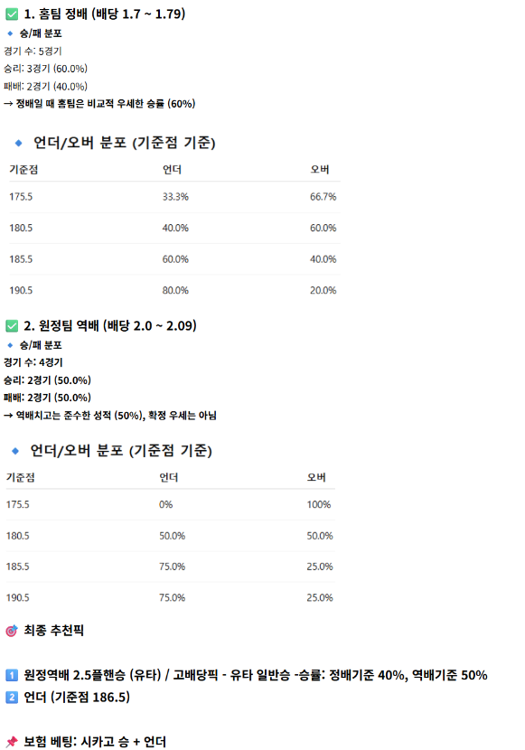Click the 원정역배 2.5플핸승 recommendation text

point(93,675)
